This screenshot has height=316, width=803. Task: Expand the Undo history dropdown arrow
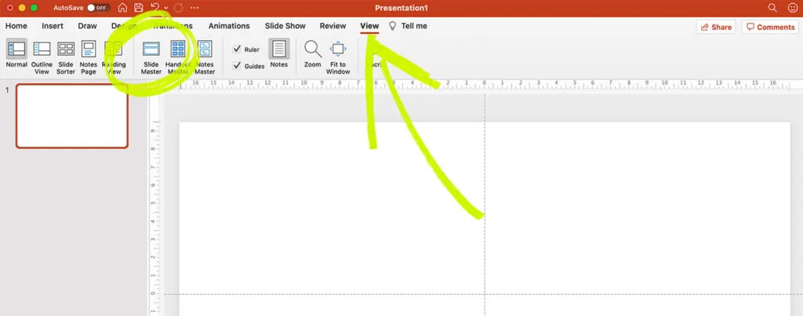pyautogui.click(x=166, y=8)
